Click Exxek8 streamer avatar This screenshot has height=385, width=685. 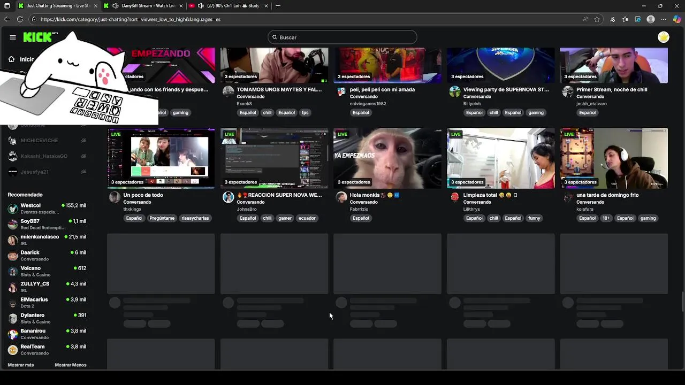pos(228,91)
